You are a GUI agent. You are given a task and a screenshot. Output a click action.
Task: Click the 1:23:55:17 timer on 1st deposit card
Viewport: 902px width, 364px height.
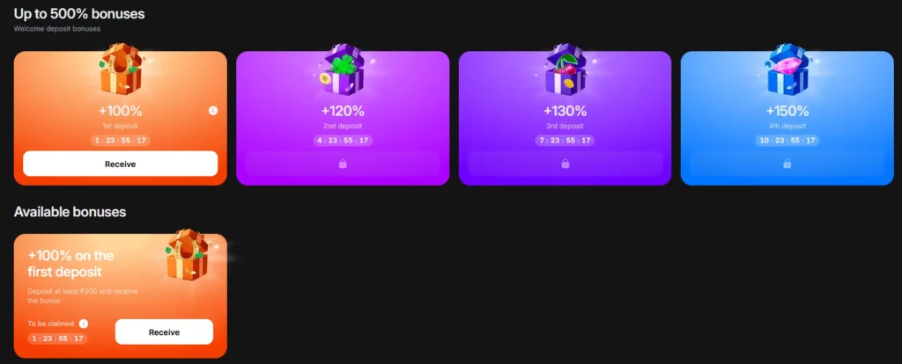(120, 141)
